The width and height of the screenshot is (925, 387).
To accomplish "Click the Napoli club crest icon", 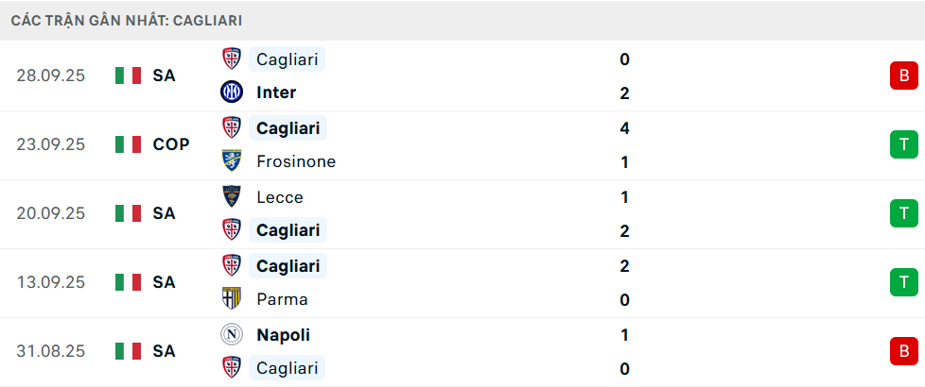I will coord(232,334).
